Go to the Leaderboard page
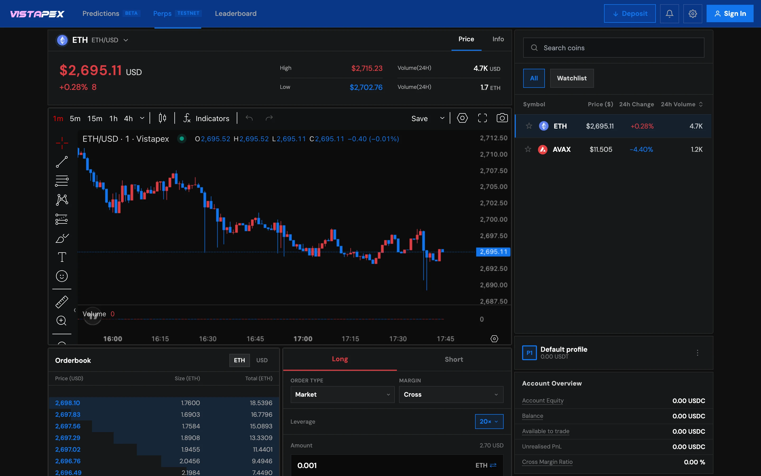The width and height of the screenshot is (761, 476). 235,13
